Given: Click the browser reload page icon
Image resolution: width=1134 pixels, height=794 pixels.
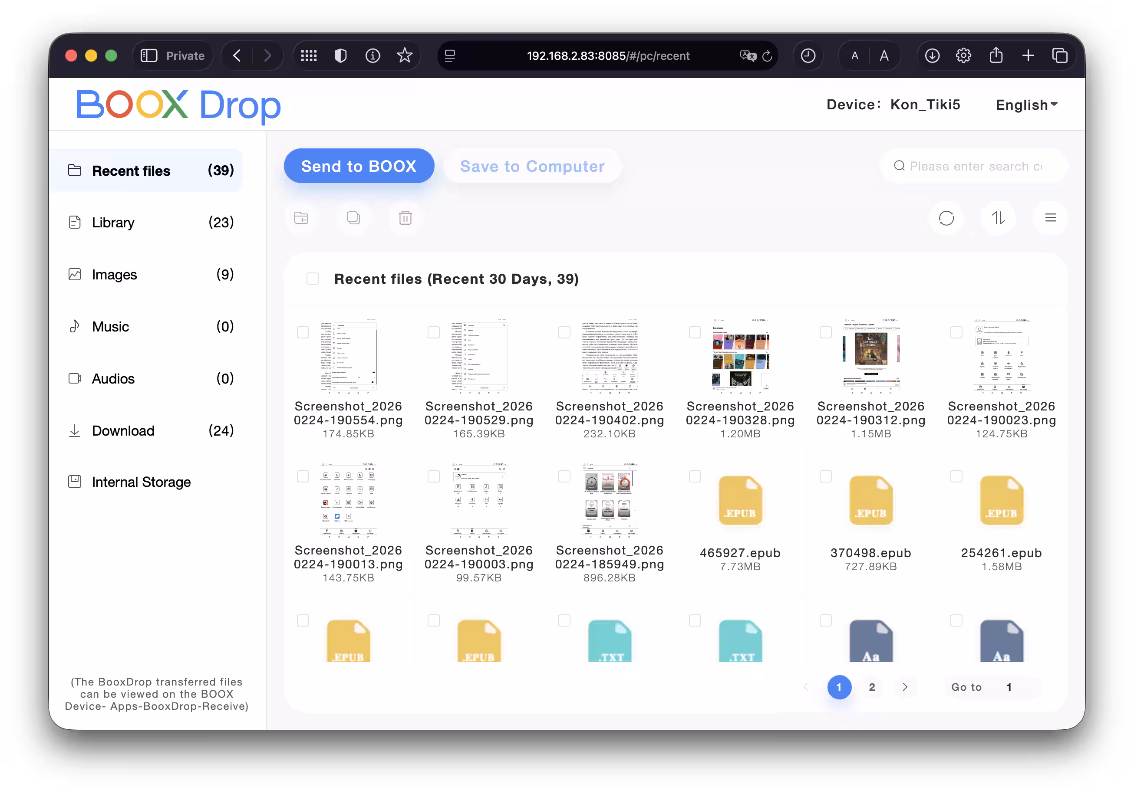Looking at the screenshot, I should click(x=767, y=56).
